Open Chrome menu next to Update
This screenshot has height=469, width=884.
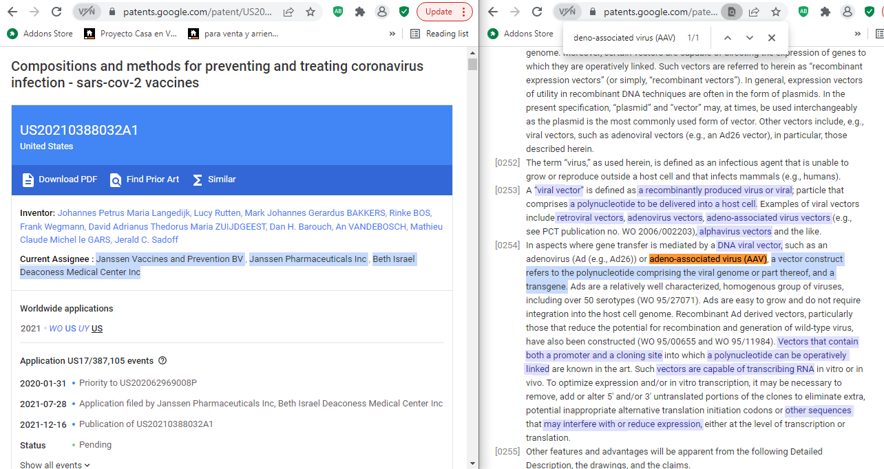click(x=463, y=12)
